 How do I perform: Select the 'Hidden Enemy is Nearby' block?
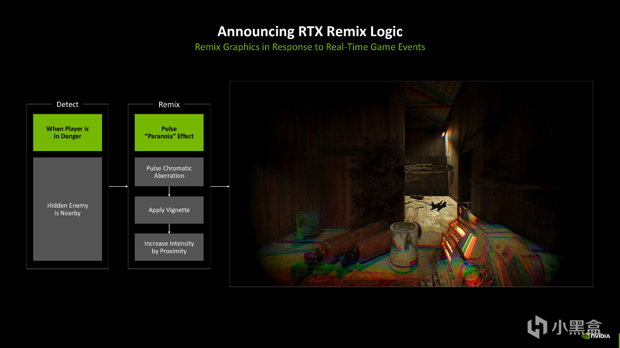pos(67,209)
